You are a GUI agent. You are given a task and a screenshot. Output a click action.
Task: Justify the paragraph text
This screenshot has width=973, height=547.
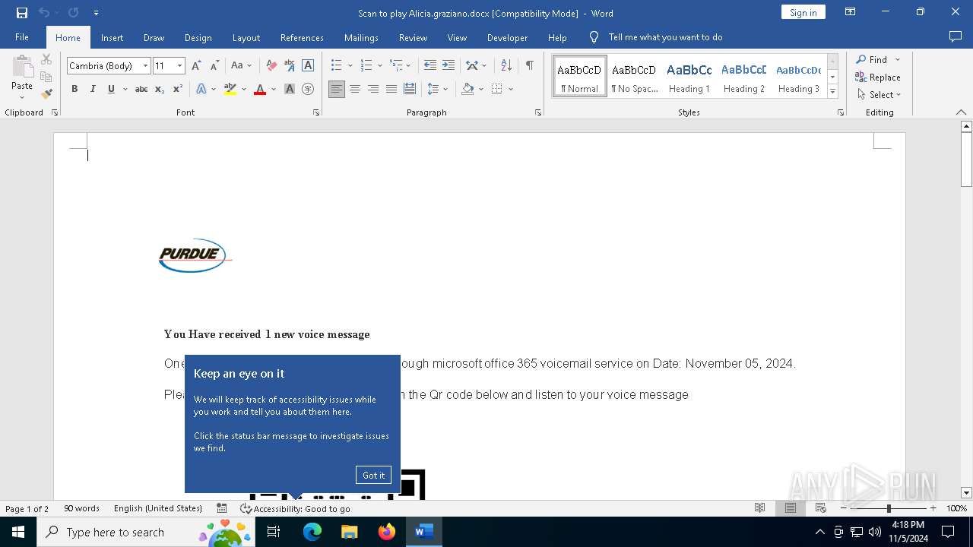[391, 89]
